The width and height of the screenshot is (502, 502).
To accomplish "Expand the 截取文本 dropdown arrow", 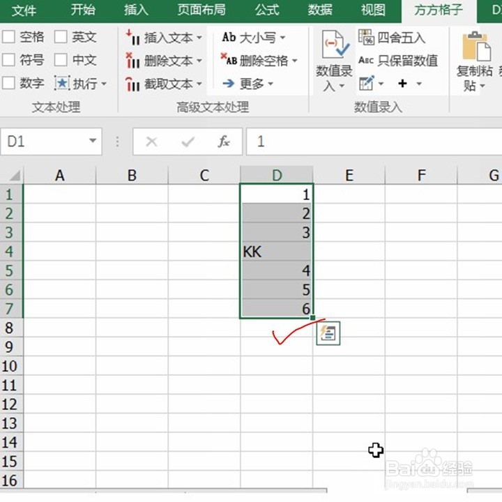I will coord(199,84).
